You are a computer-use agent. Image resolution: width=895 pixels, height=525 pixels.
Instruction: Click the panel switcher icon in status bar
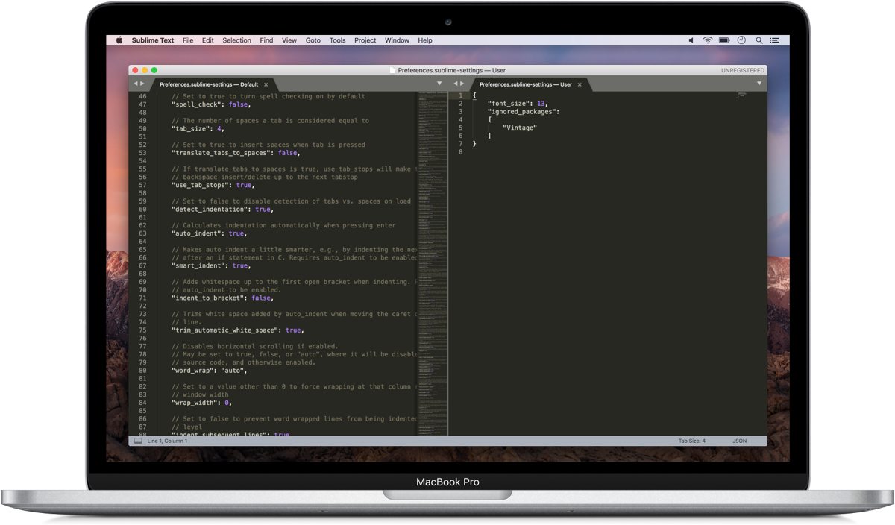tap(137, 441)
